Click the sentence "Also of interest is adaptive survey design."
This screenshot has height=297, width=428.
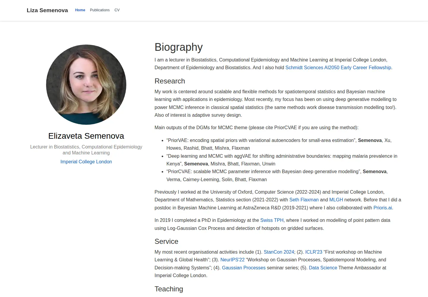coord(198,115)
